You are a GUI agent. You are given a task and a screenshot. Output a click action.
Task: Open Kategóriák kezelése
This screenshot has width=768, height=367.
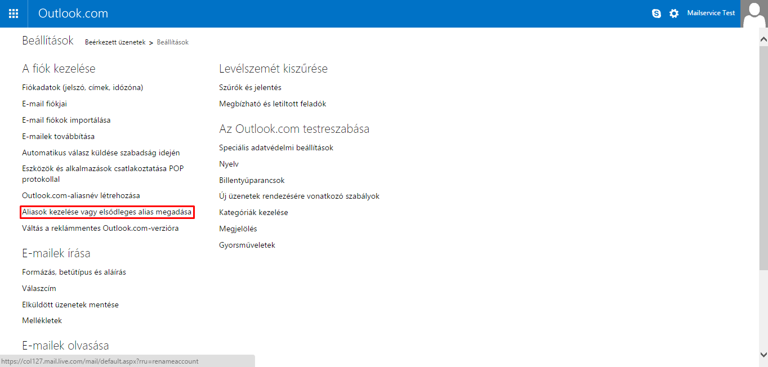point(253,212)
